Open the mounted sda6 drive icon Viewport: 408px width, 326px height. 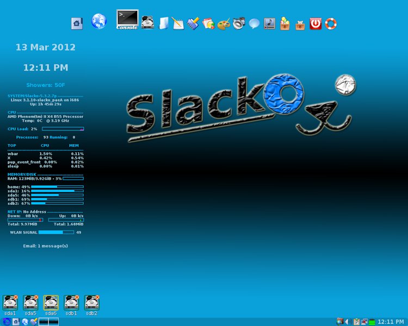[x=51, y=303]
